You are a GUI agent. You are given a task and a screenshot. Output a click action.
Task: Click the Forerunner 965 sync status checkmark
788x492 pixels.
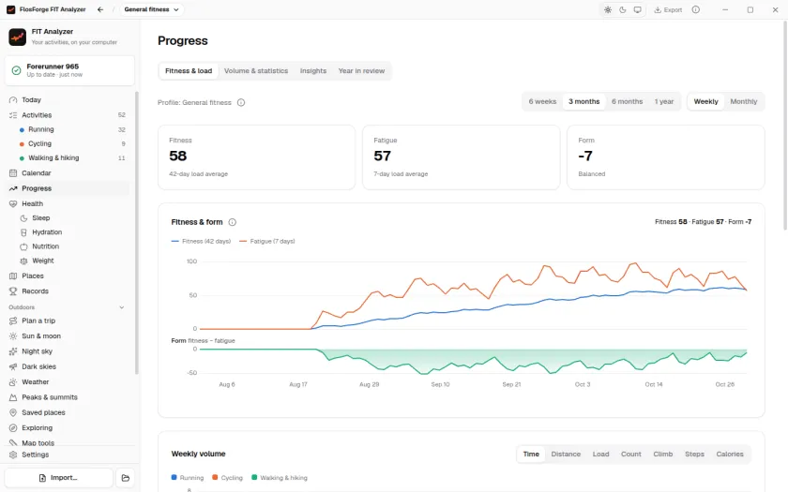click(x=16, y=70)
